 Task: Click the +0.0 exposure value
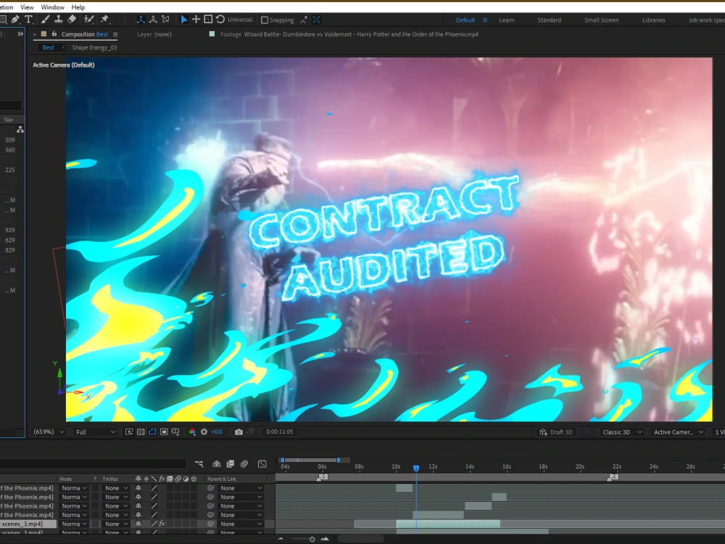click(216, 432)
